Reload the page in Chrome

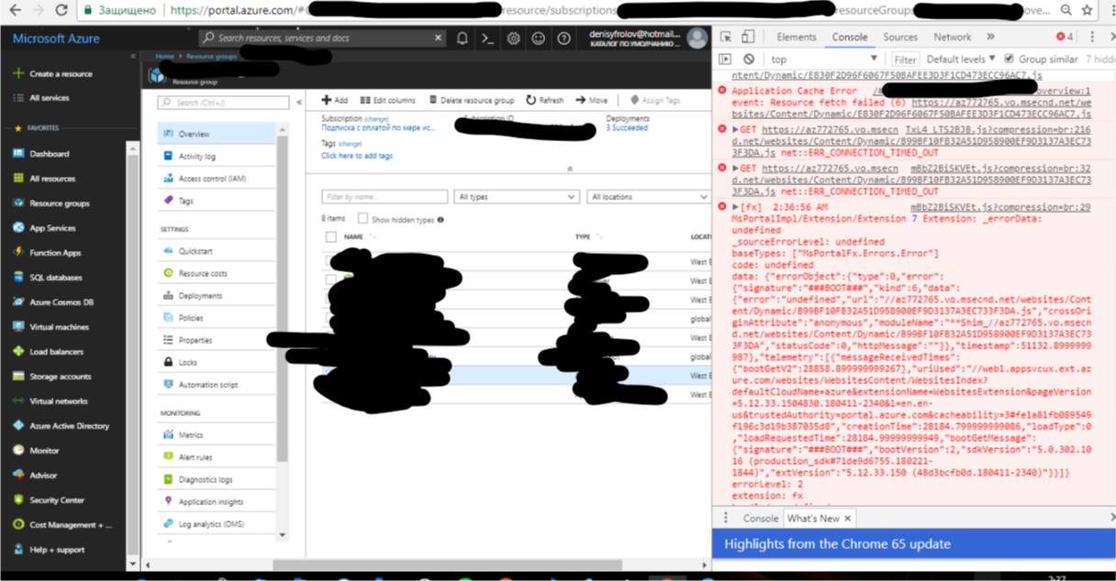[61, 11]
